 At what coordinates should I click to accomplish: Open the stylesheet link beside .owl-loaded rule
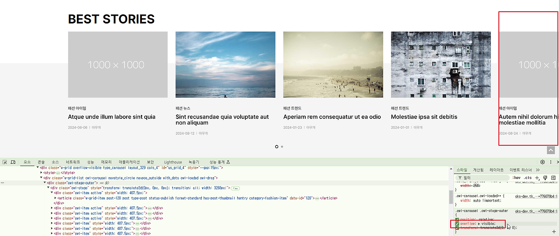click(536, 196)
